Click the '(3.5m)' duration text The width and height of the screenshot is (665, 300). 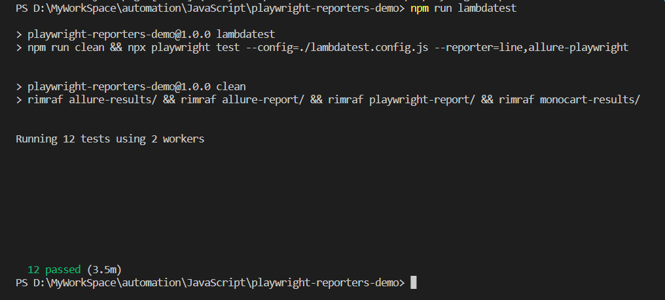[x=104, y=270]
